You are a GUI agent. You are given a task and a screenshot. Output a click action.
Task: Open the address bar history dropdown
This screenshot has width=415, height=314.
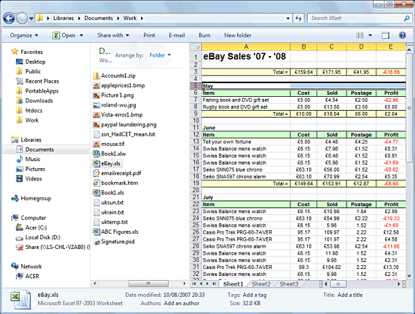(288, 18)
